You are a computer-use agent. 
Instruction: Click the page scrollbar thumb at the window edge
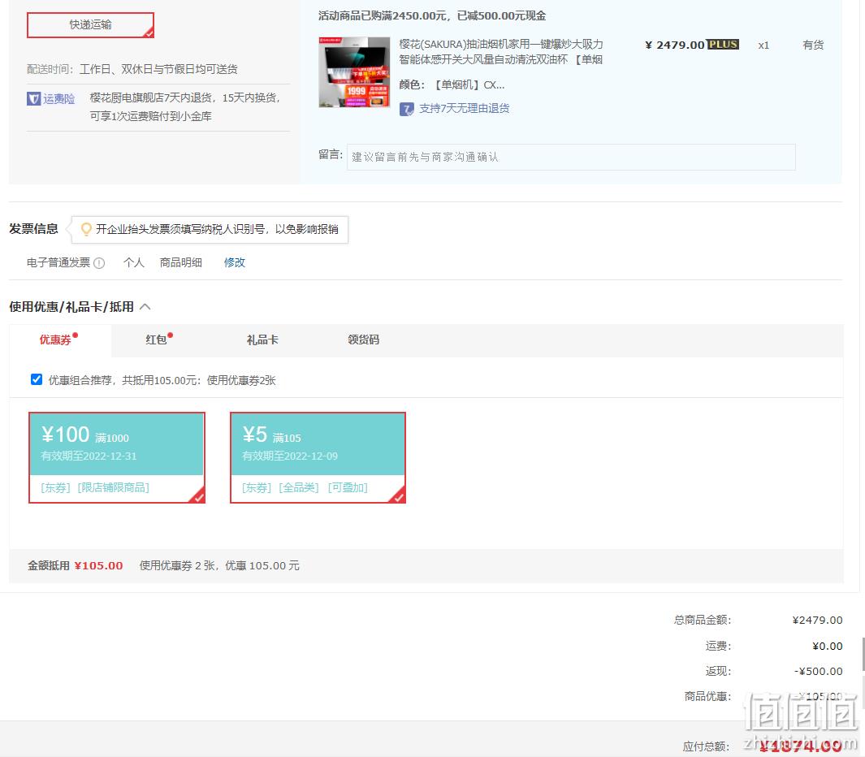pos(863,654)
